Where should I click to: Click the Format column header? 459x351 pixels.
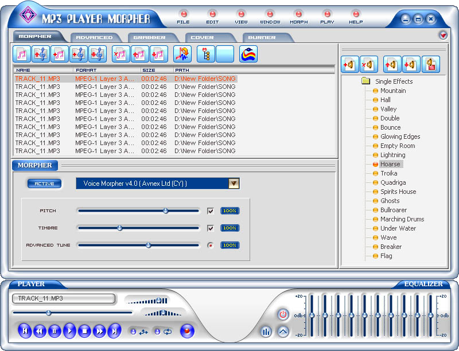[x=107, y=70]
